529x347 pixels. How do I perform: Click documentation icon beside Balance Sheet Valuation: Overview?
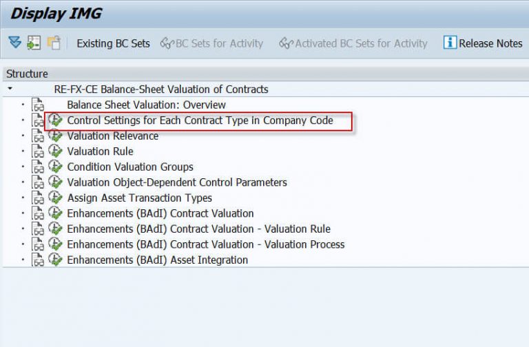(39, 105)
